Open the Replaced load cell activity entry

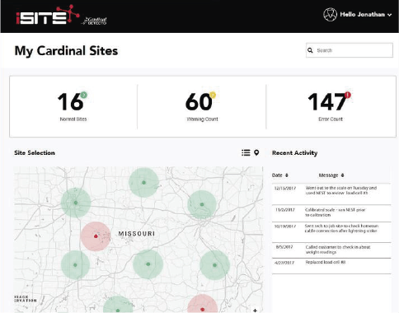point(331,266)
